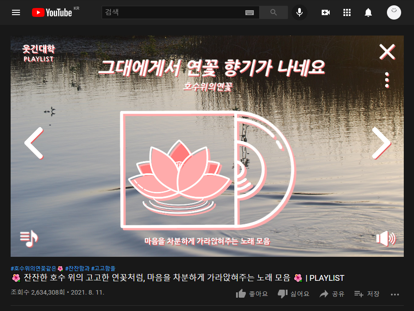This screenshot has height=311, width=414.
Task: Click the 싫어요 dislike button
Action: pos(293,294)
